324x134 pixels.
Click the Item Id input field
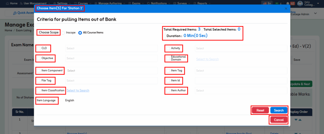coord(241,81)
